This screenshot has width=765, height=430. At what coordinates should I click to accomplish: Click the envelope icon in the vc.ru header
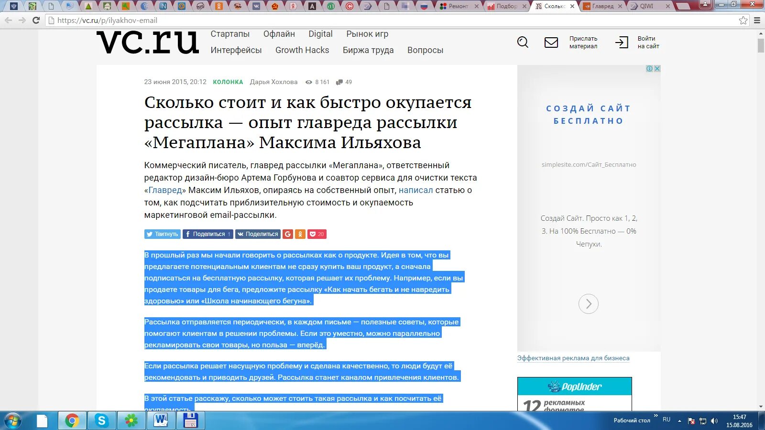(551, 43)
